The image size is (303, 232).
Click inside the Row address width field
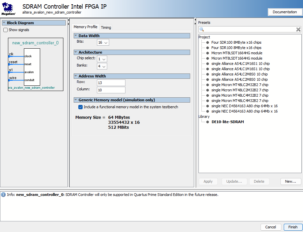point(111,82)
